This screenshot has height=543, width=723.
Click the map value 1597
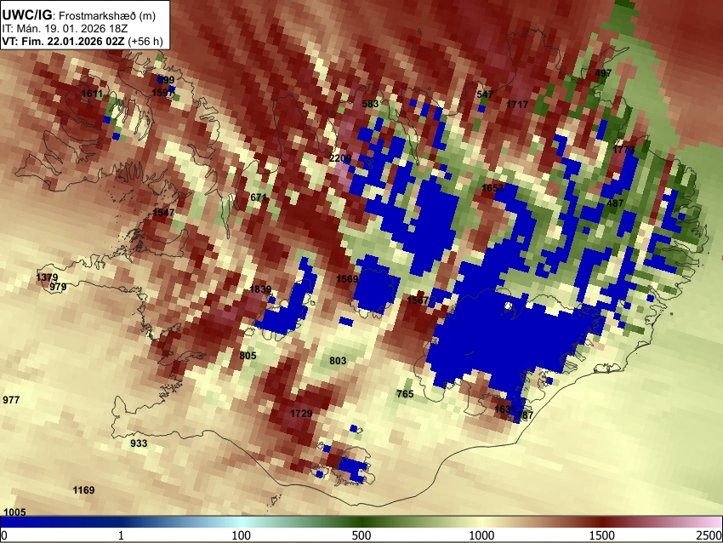click(162, 93)
